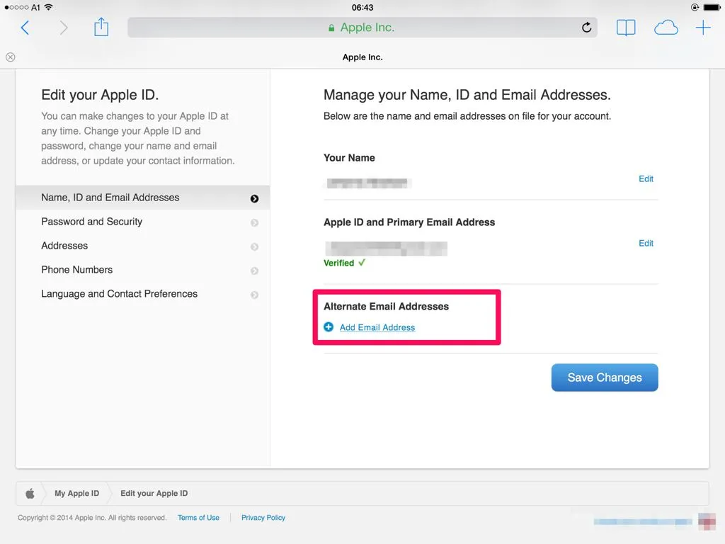Show iCloud Tabs cloud icon
725x544 pixels.
tap(666, 28)
